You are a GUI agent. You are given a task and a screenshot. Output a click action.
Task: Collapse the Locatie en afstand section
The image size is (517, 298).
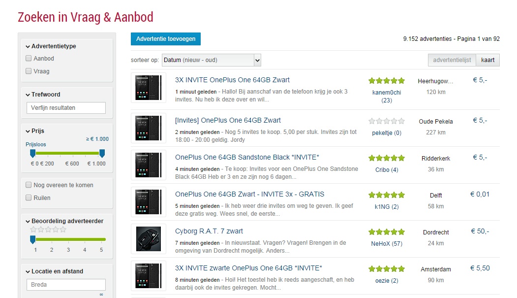(28, 271)
